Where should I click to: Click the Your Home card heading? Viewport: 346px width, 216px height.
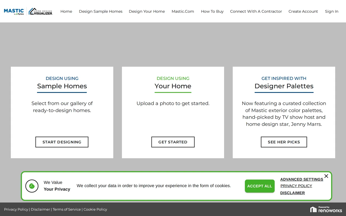click(173, 86)
